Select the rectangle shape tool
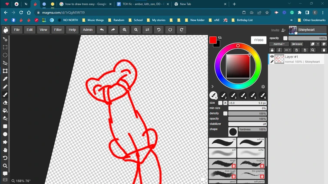 tap(5, 126)
